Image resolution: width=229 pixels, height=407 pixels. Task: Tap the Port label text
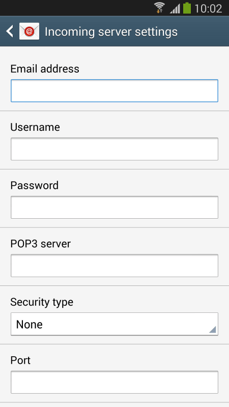(20, 361)
